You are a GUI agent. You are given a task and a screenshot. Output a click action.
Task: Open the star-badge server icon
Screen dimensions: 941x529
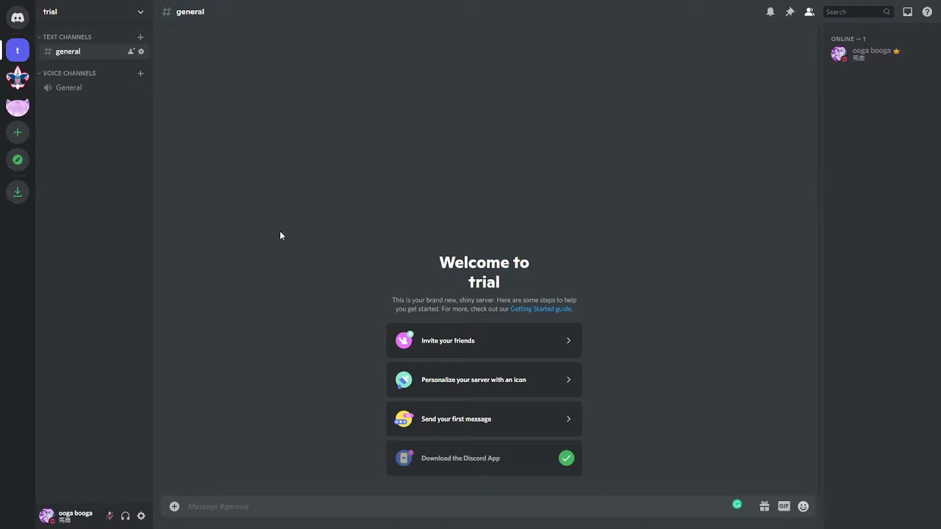point(18,78)
